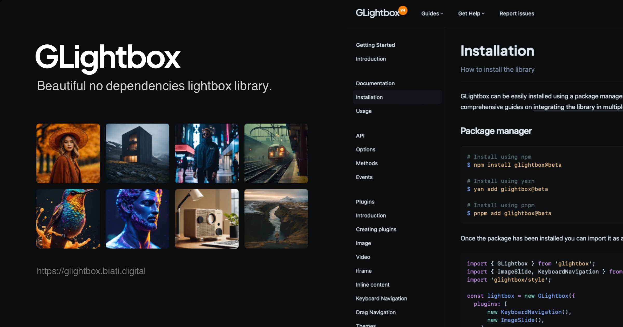Image resolution: width=623 pixels, height=327 pixels.
Task: Click the orange V4 version badge
Action: click(x=403, y=10)
